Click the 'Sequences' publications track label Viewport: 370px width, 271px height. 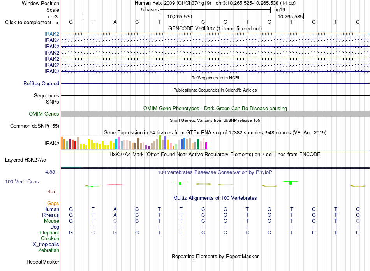[x=46, y=95]
